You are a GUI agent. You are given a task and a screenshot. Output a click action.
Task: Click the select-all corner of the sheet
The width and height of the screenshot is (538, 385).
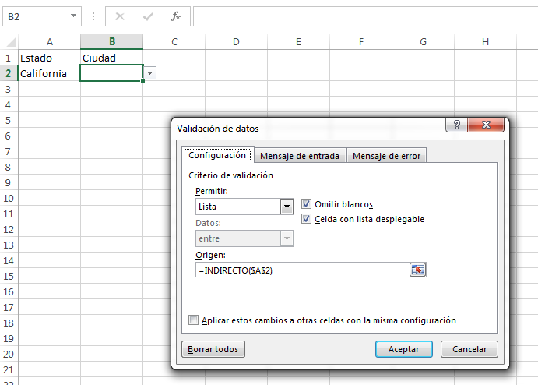[x=9, y=41]
